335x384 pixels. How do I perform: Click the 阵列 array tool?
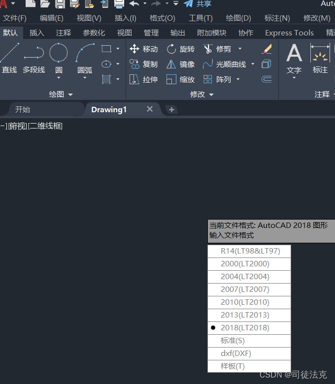pyautogui.click(x=217, y=79)
